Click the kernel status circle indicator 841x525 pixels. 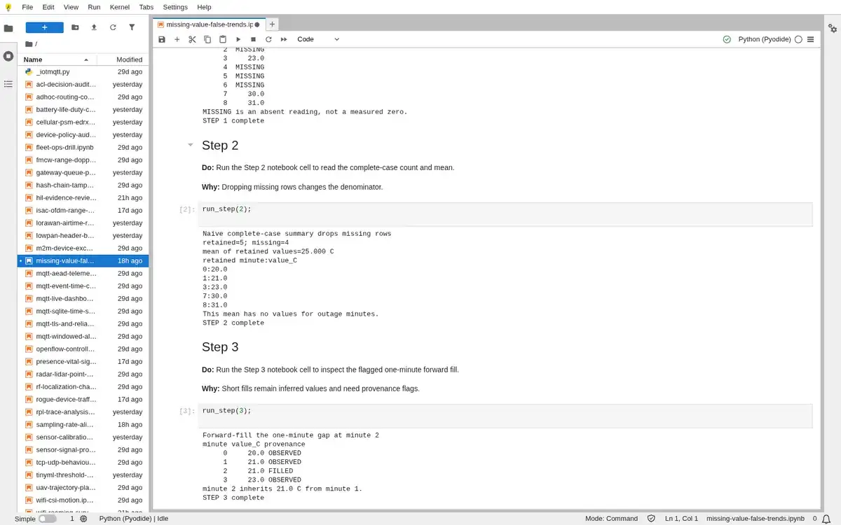point(798,39)
